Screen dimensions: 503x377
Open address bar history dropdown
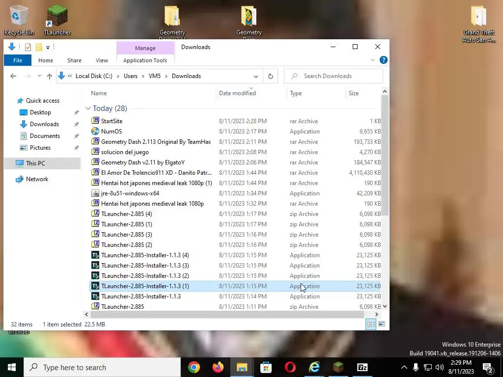click(255, 76)
